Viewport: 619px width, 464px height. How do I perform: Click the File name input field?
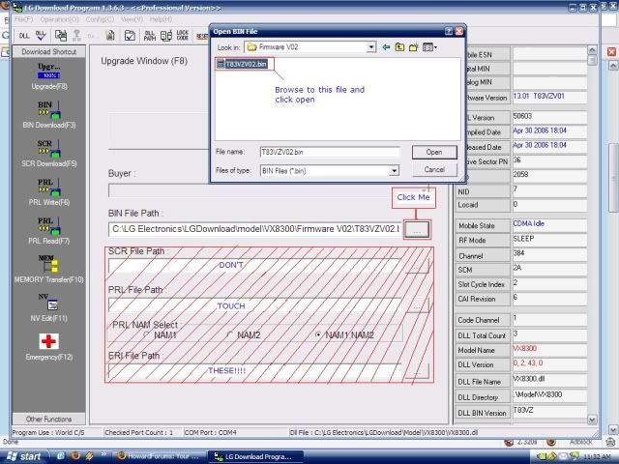point(330,152)
